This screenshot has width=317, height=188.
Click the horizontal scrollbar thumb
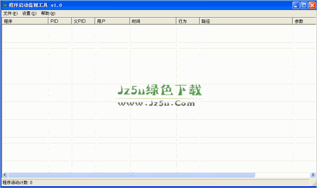132,175
